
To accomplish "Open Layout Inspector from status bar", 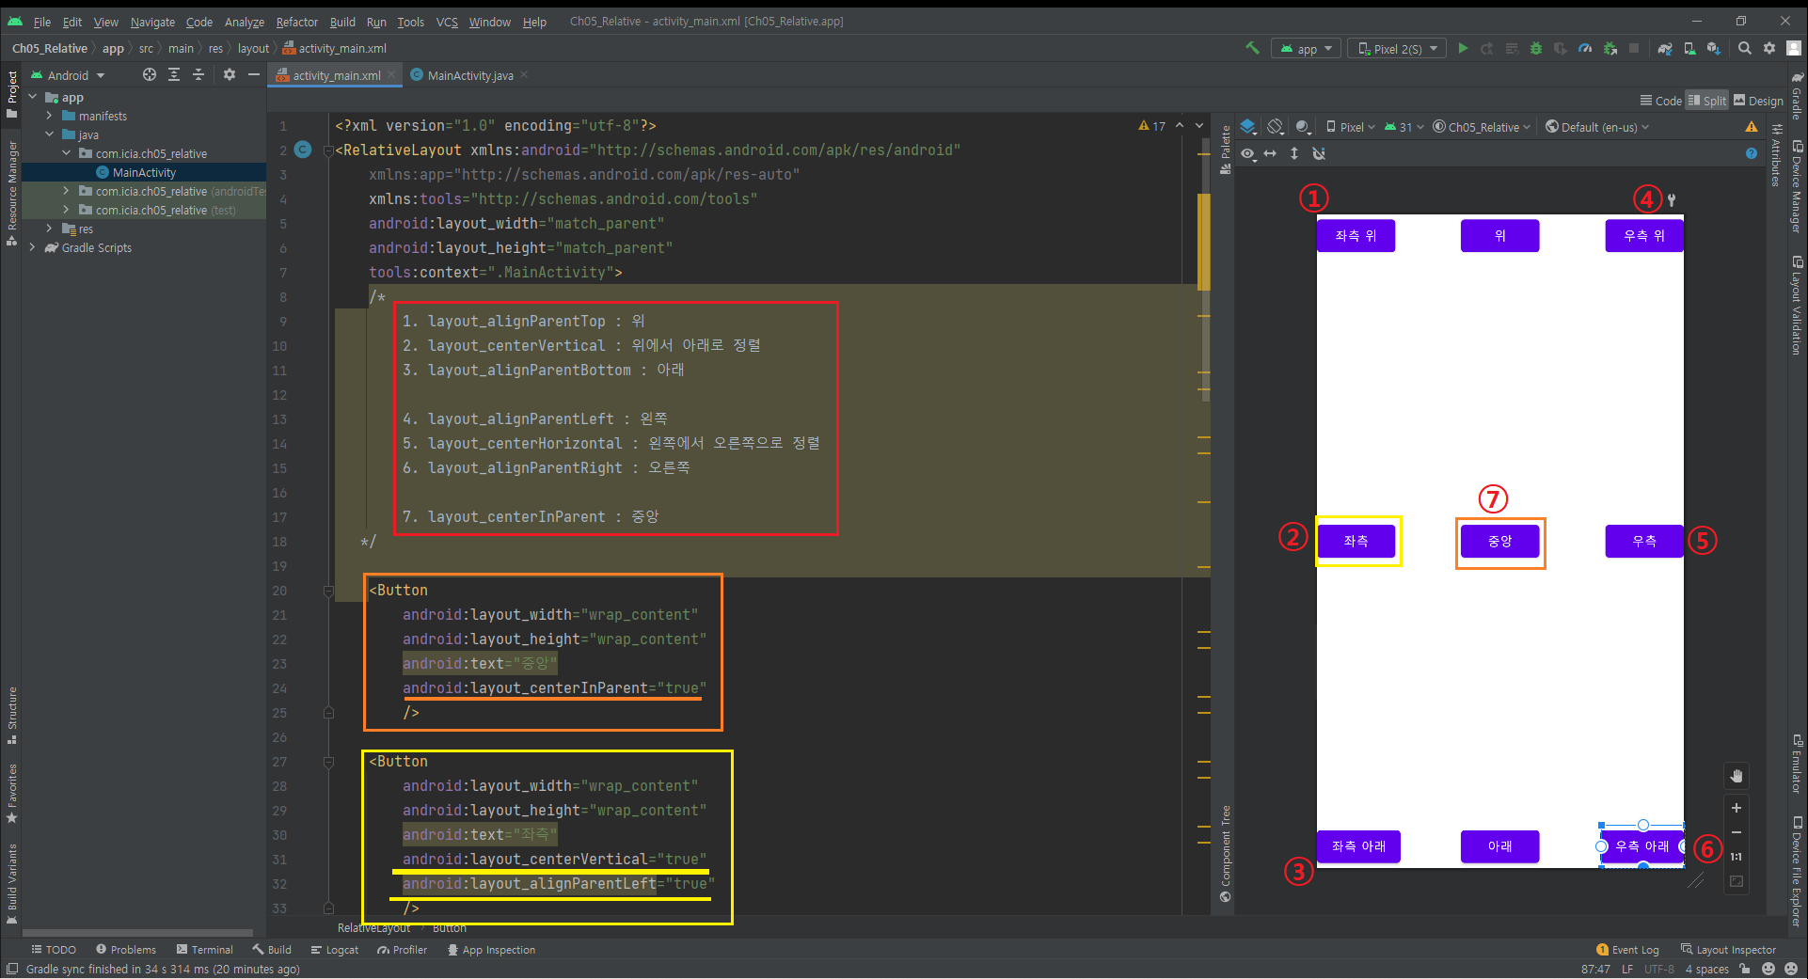I will tap(1729, 950).
